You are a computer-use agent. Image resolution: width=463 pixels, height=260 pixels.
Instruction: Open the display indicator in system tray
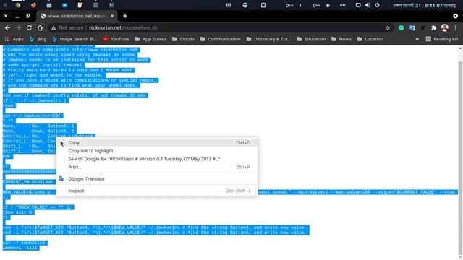pos(358,5)
